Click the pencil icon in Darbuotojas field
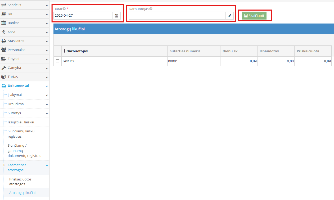This screenshot has width=334, height=200. 229,16
